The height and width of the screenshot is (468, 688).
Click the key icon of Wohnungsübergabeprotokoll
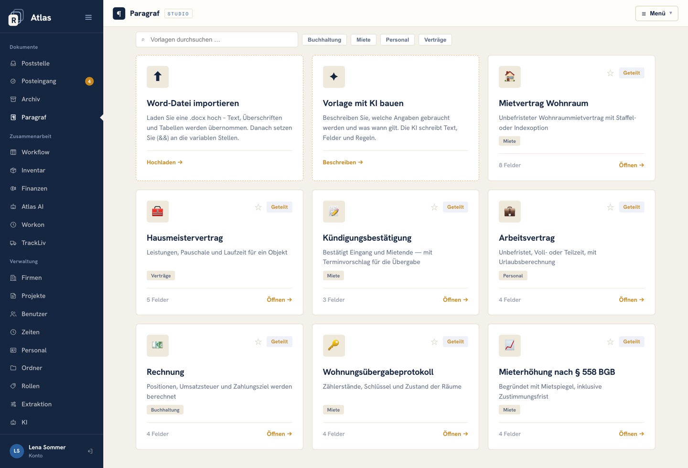point(333,345)
